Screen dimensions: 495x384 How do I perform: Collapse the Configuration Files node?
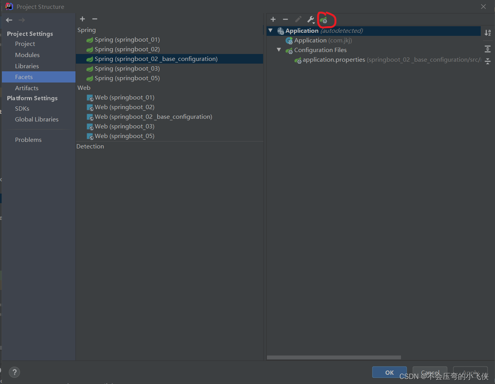pos(279,50)
